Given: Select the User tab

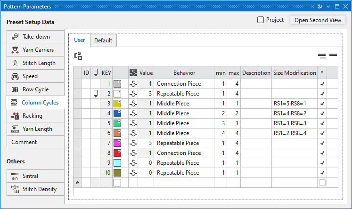Looking at the screenshot, I should pyautogui.click(x=79, y=40).
